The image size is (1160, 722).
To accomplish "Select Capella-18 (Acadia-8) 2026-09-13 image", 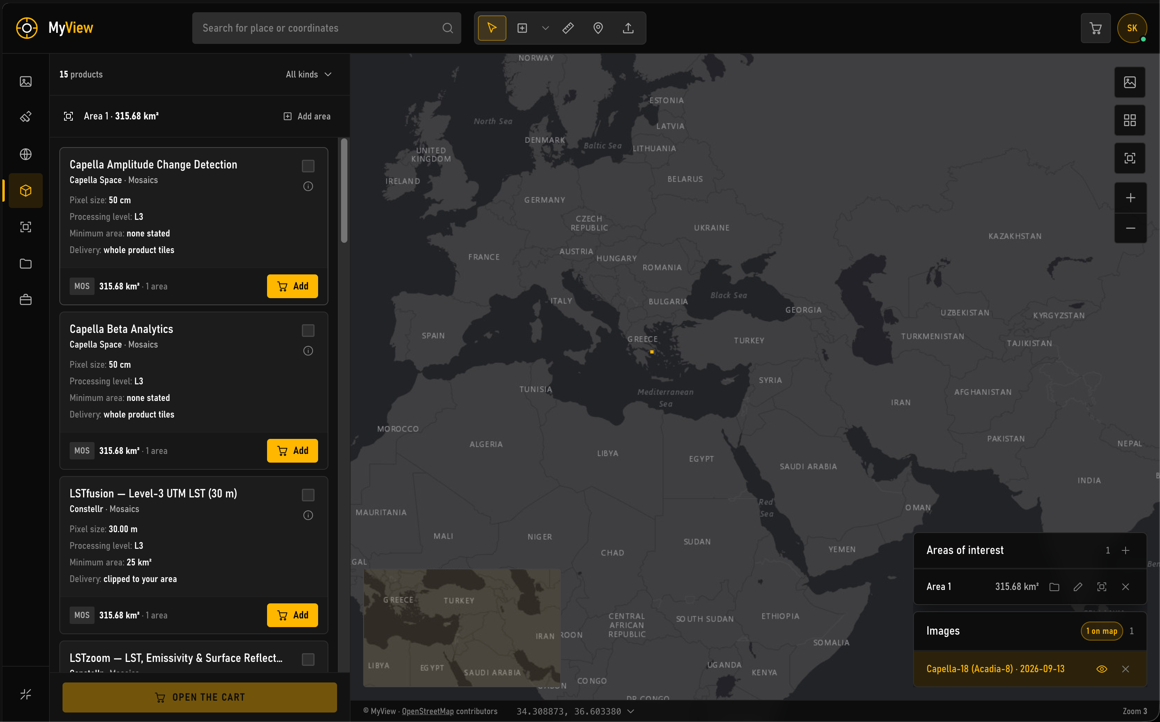I will 995,669.
